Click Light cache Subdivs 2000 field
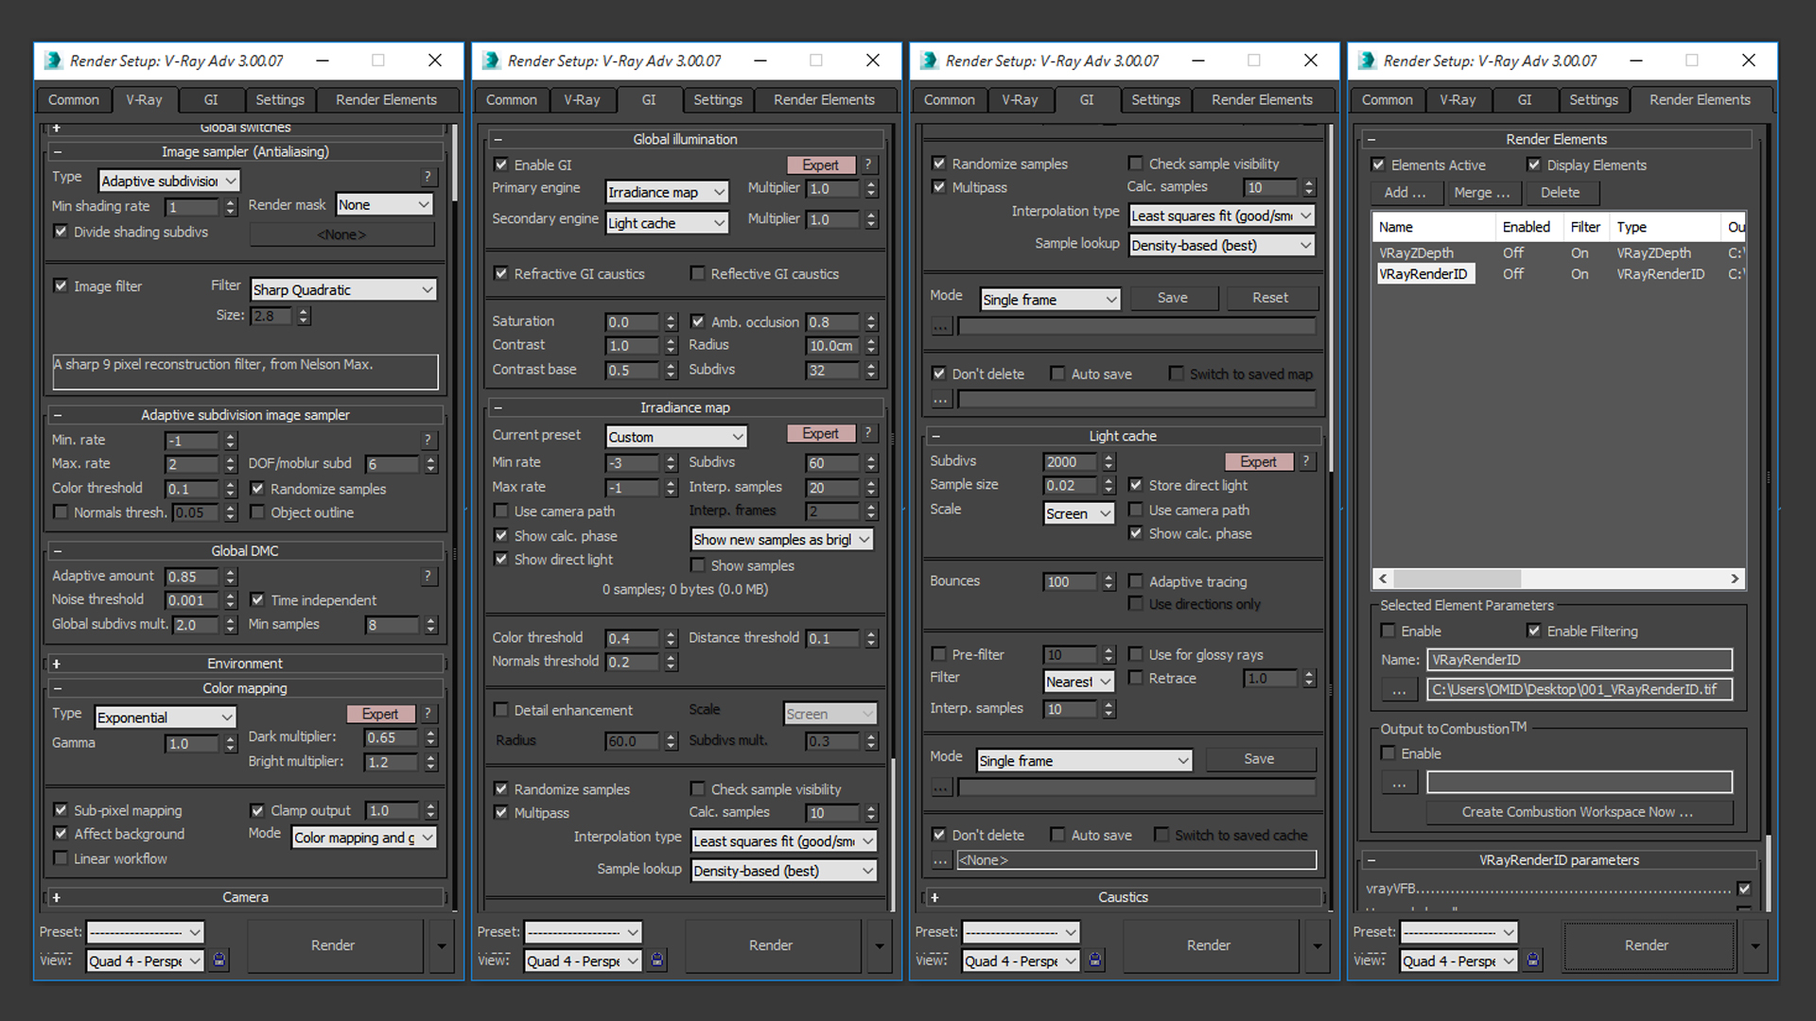This screenshot has width=1816, height=1021. 1069,461
